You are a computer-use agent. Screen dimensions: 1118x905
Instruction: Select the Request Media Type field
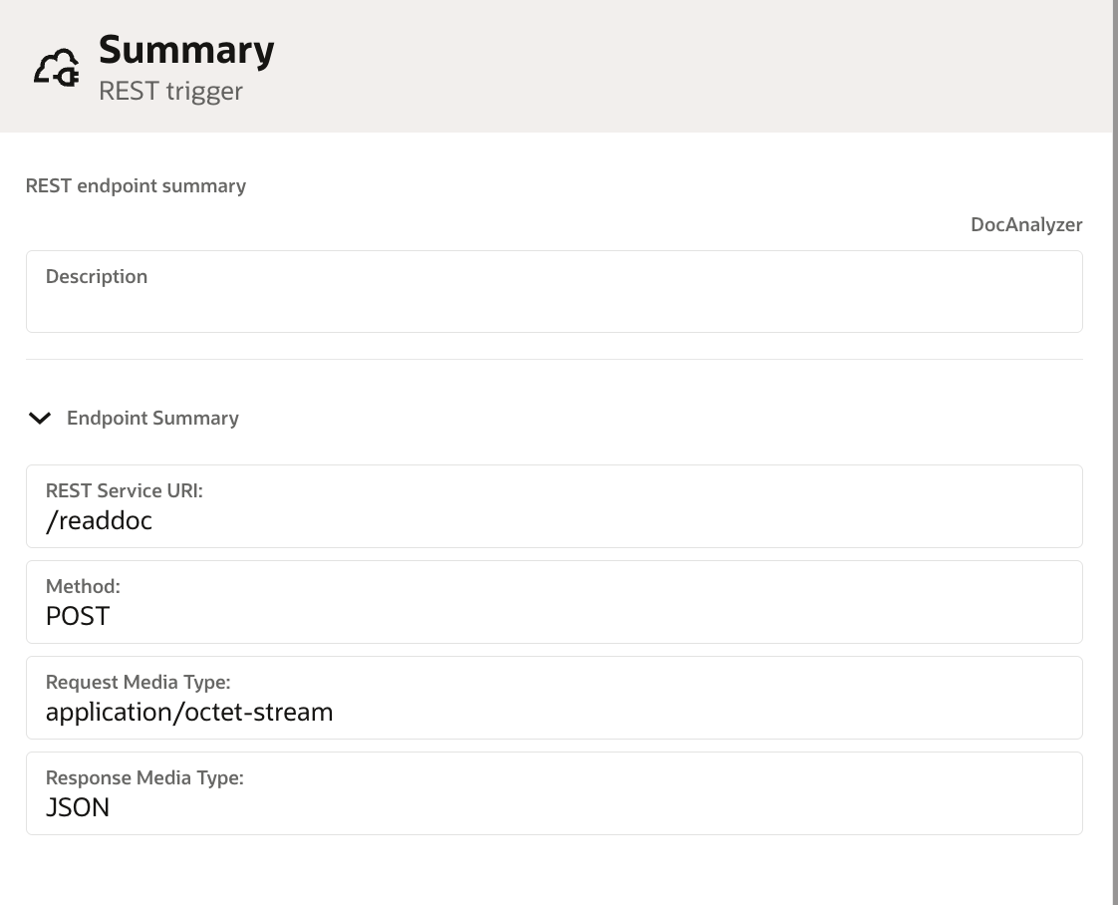coord(554,698)
